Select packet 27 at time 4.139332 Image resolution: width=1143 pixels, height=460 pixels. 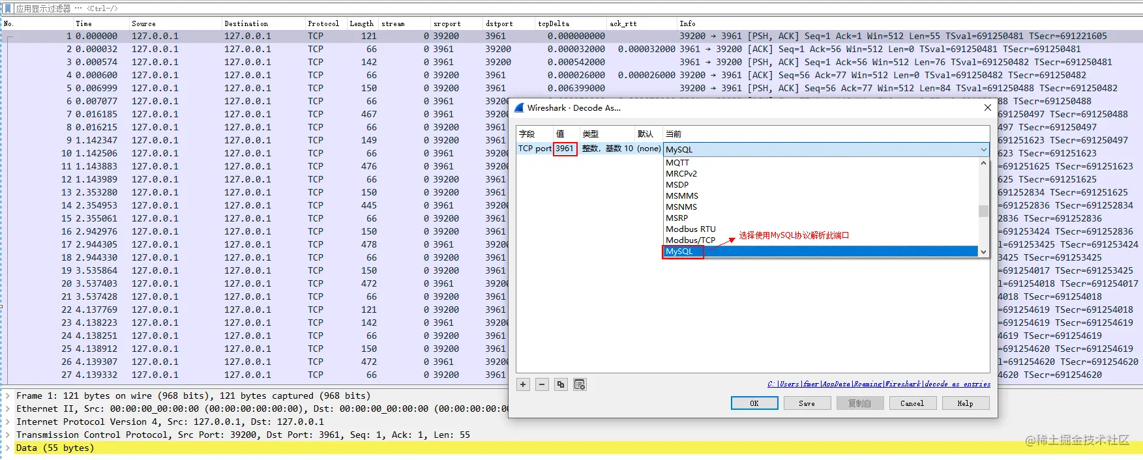tap(254, 375)
